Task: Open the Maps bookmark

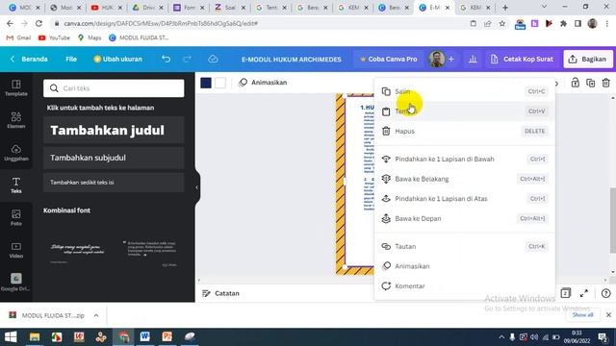Action: coord(90,37)
